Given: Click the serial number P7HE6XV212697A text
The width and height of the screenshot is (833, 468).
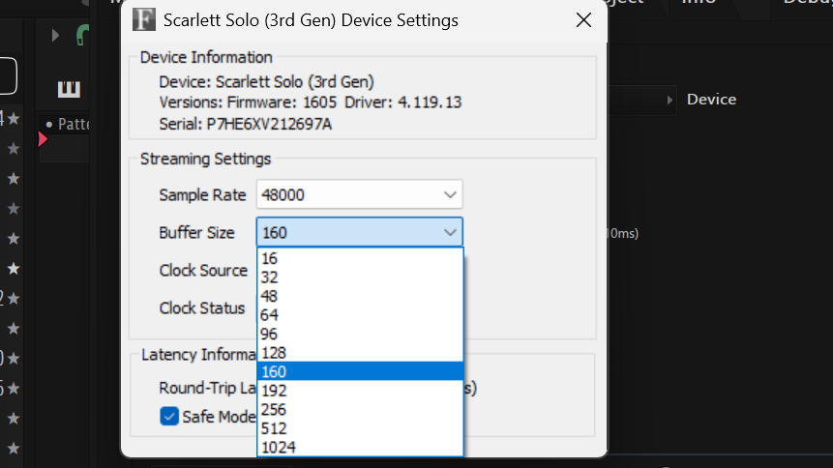Looking at the screenshot, I should [x=269, y=125].
